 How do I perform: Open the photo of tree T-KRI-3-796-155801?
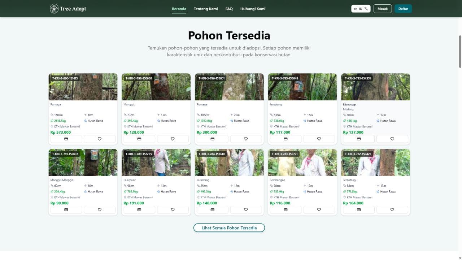click(x=229, y=87)
